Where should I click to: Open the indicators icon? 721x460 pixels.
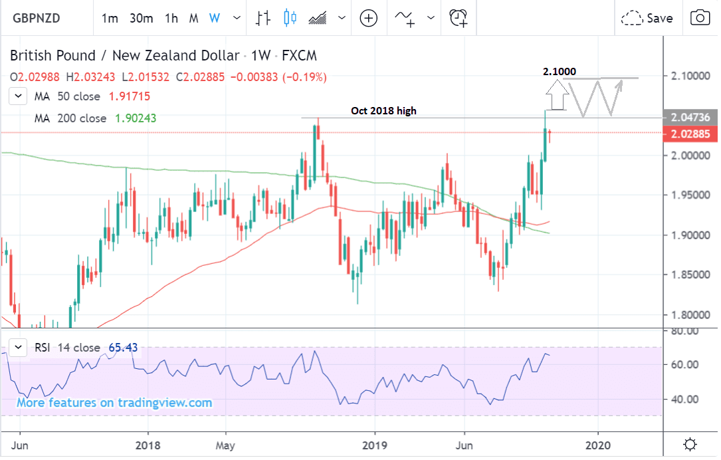[x=405, y=18]
